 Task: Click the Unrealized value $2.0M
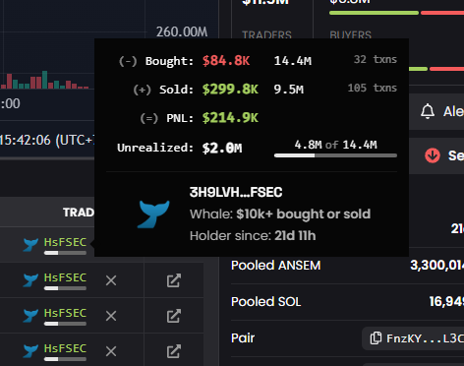222,148
